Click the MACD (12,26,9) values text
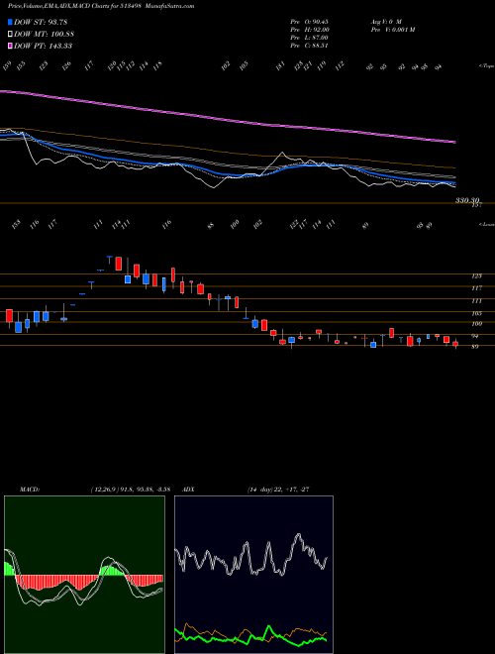The width and height of the screenshot is (495, 654). (x=130, y=490)
